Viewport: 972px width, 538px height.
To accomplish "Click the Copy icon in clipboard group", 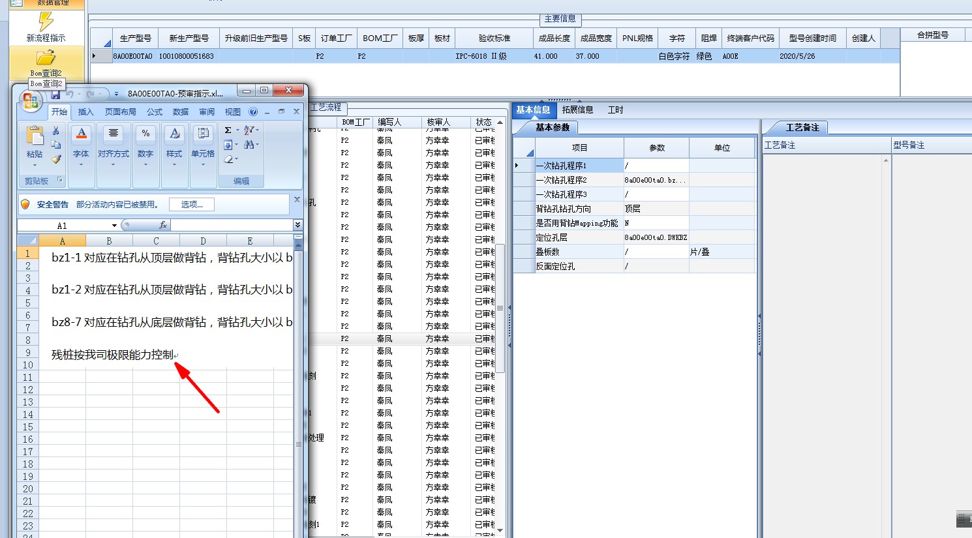I will [x=56, y=145].
